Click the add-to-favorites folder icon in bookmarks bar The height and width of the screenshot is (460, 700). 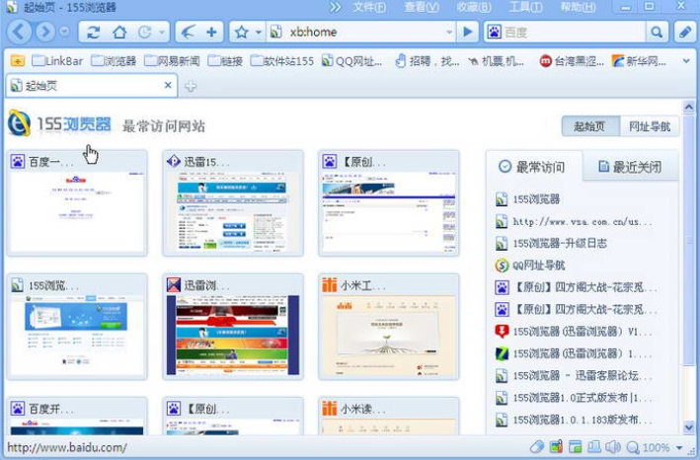click(x=18, y=60)
